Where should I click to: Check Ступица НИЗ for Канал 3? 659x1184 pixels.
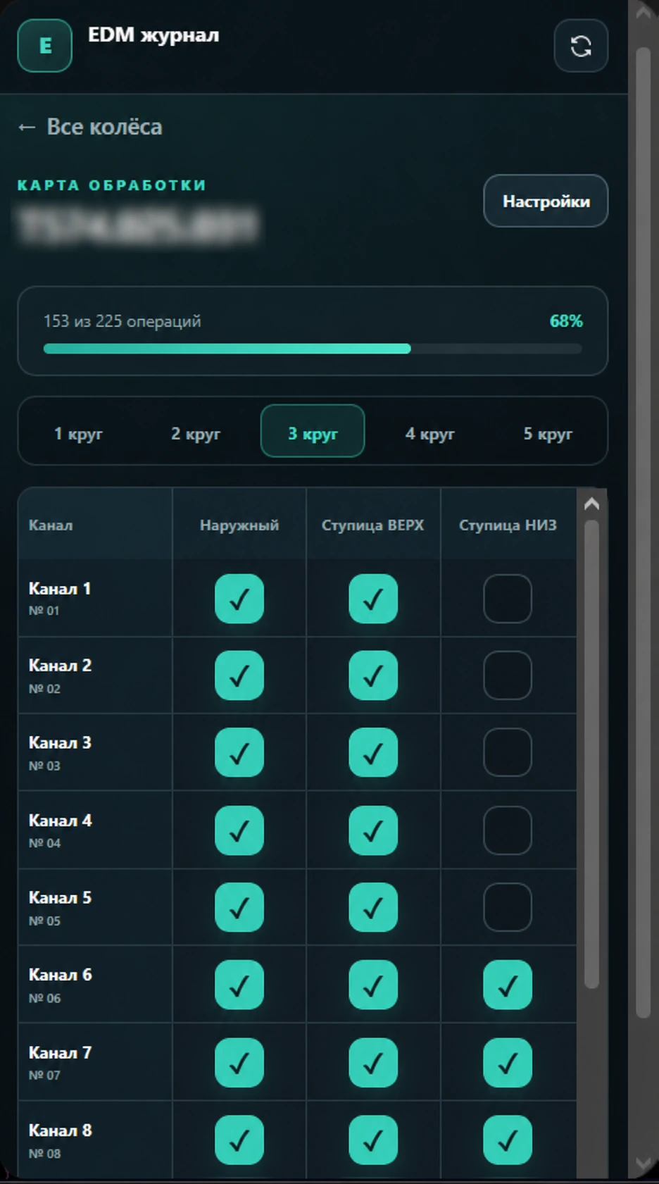[x=508, y=752]
